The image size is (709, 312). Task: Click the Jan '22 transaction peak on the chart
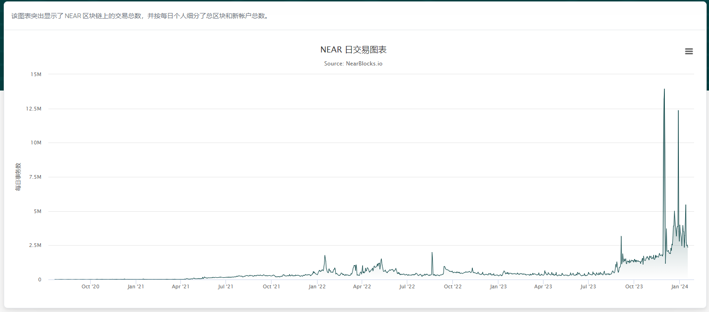tap(325, 255)
